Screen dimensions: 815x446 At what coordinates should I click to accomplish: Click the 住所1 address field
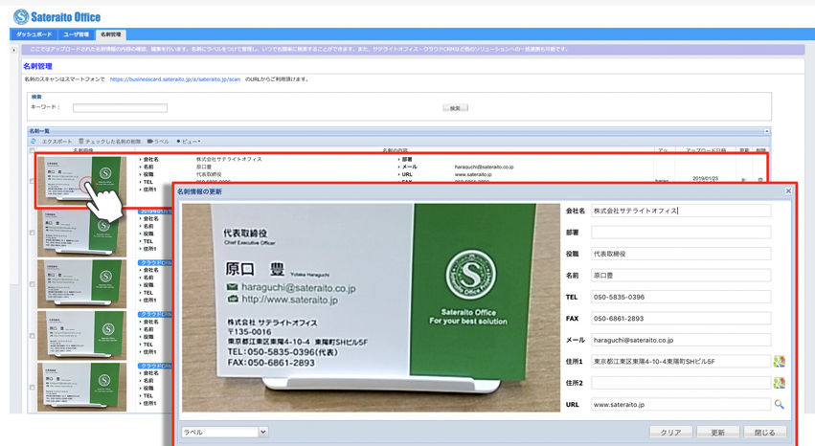681,362
